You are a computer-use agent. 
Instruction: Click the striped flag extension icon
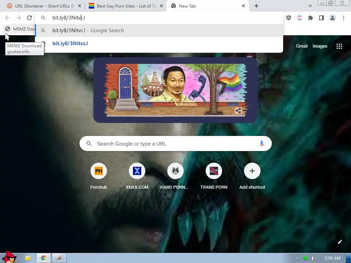click(x=299, y=18)
